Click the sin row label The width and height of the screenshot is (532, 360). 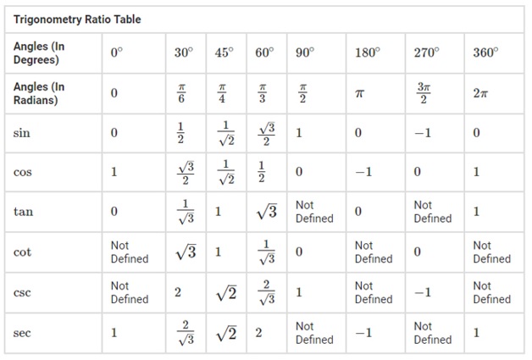(22, 133)
